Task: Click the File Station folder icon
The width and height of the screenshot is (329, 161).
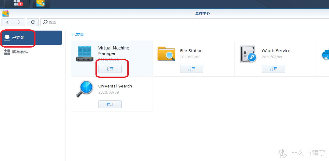Action: pyautogui.click(x=166, y=54)
